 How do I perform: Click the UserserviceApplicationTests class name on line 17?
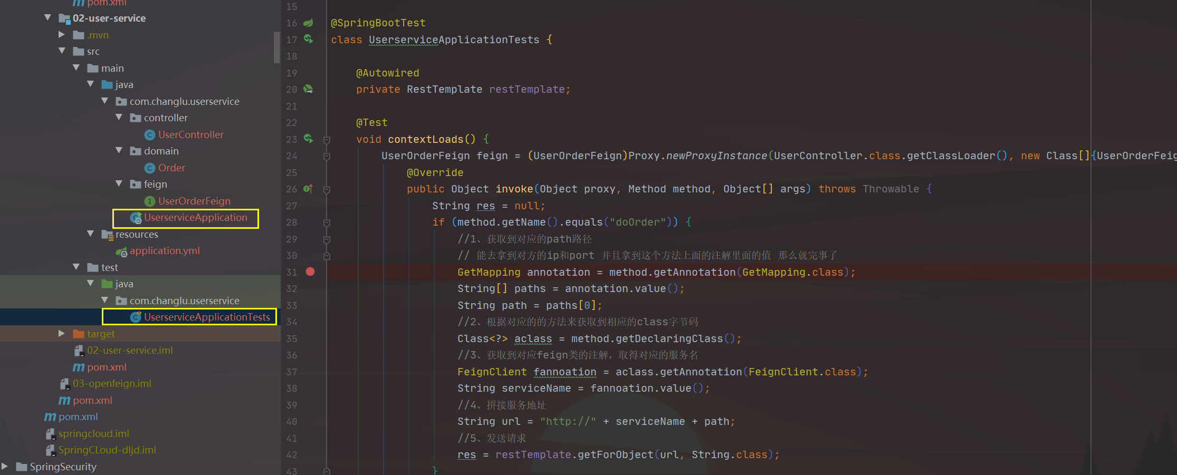coord(454,40)
